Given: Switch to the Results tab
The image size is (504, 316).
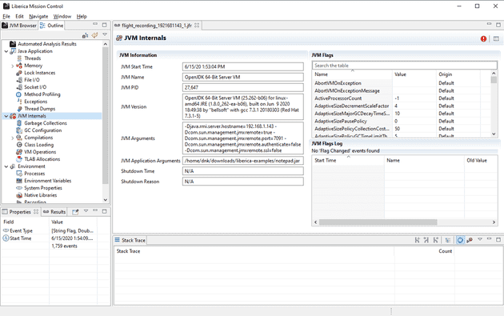Looking at the screenshot, I should click(54, 212).
